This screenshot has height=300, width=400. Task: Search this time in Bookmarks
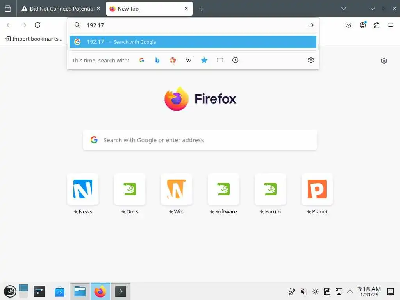[x=204, y=60]
